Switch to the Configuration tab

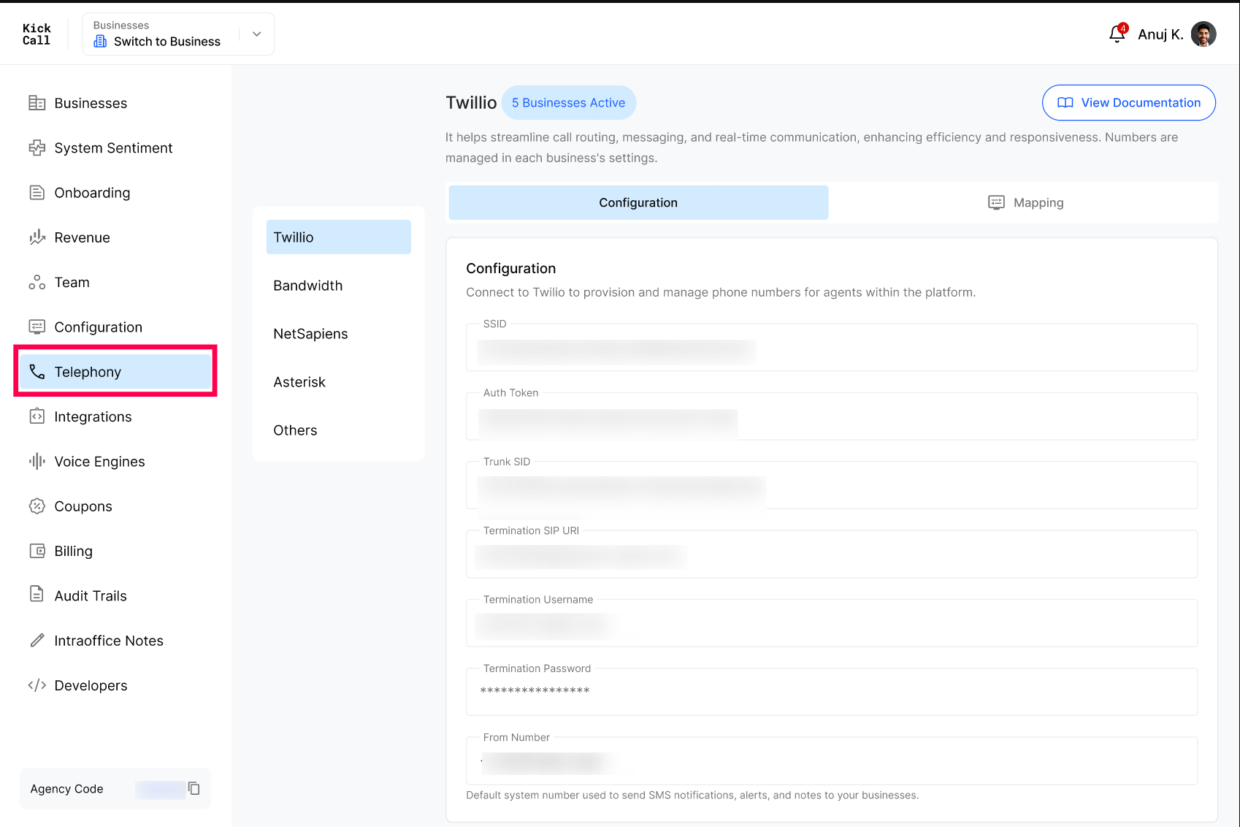tap(638, 202)
